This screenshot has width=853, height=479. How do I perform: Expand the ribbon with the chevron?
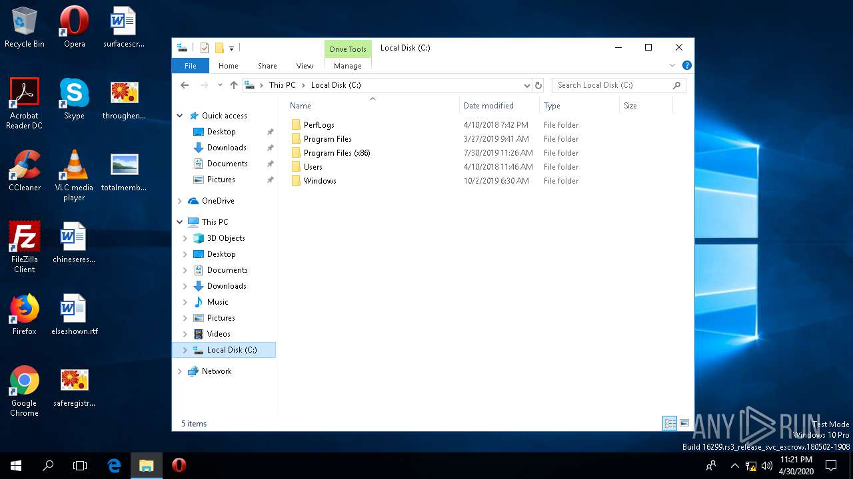tap(672, 65)
